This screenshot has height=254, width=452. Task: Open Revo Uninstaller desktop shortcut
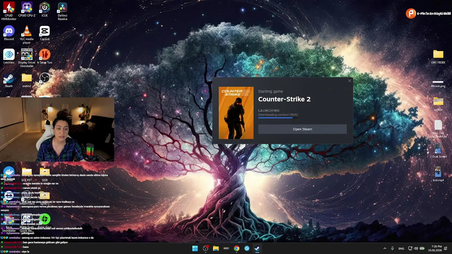point(9,223)
